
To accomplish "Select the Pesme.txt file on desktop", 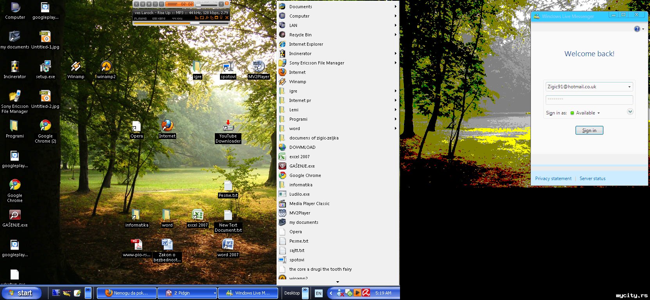I will click(x=228, y=186).
